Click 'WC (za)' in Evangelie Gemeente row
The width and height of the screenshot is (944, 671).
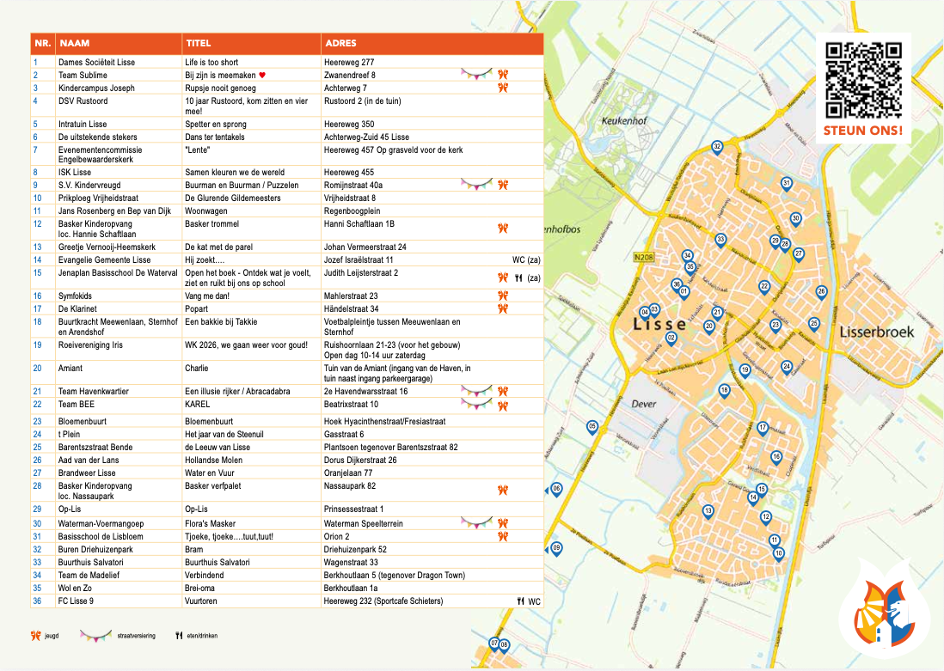(x=526, y=260)
